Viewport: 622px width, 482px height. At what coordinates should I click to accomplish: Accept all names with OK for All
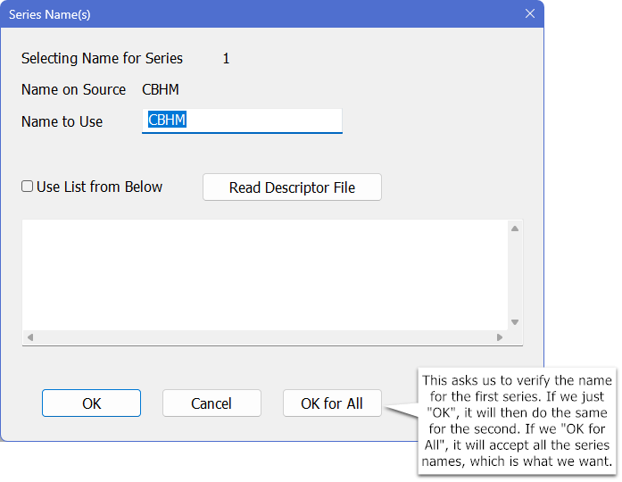332,403
